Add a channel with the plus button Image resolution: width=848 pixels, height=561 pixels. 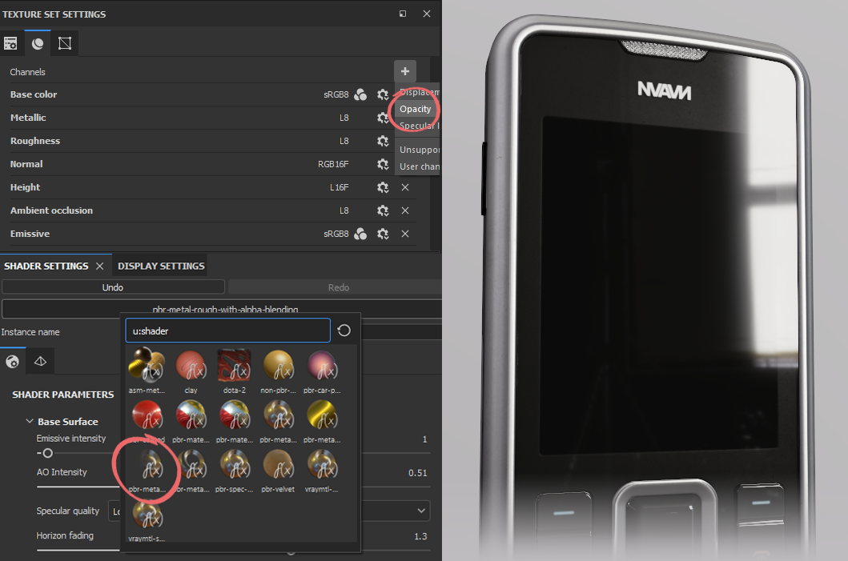405,71
